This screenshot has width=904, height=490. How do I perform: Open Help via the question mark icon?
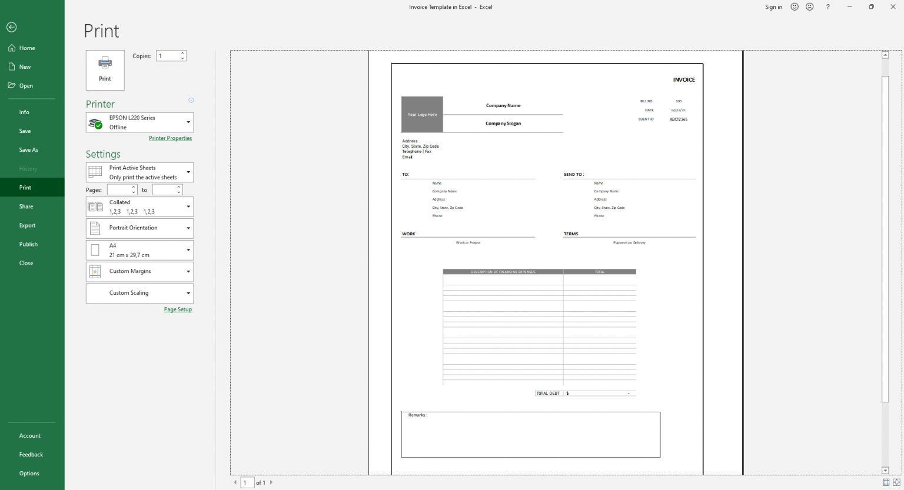[827, 6]
